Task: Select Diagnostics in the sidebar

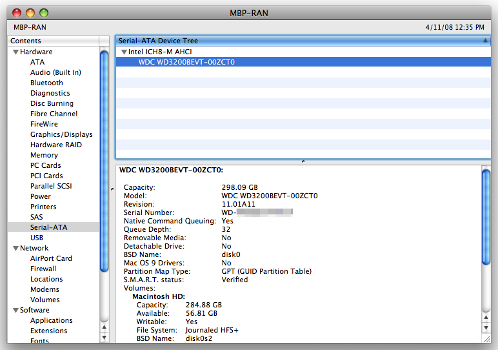Action: pyautogui.click(x=50, y=93)
